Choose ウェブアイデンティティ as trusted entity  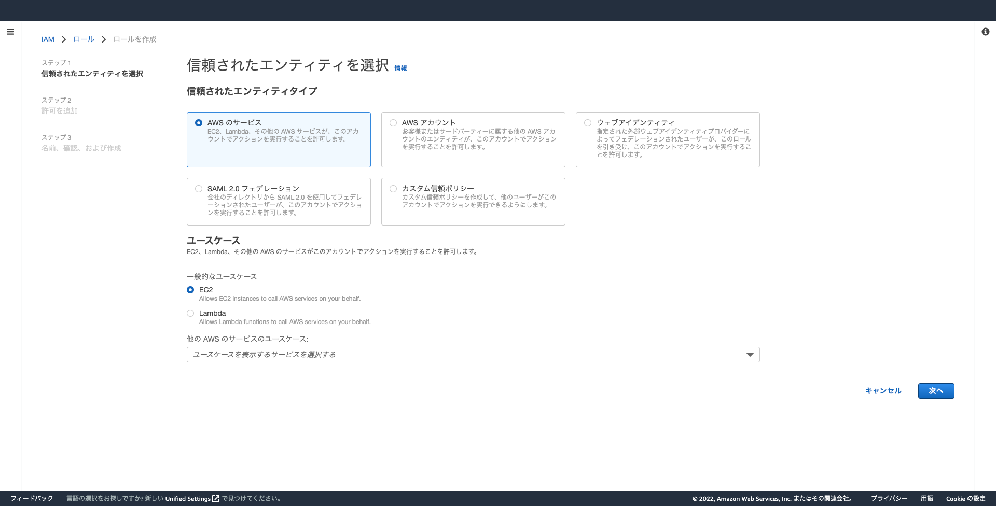pos(587,122)
